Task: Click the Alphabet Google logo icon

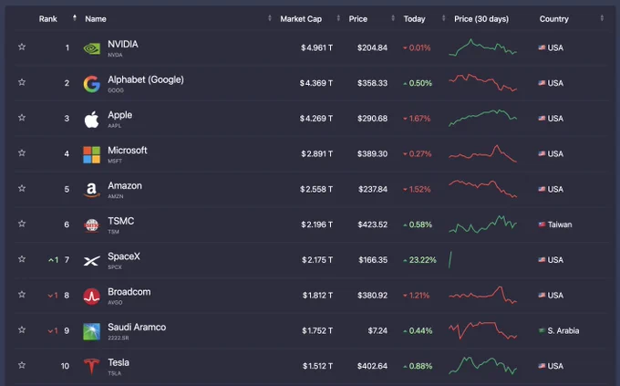Action: click(x=92, y=84)
